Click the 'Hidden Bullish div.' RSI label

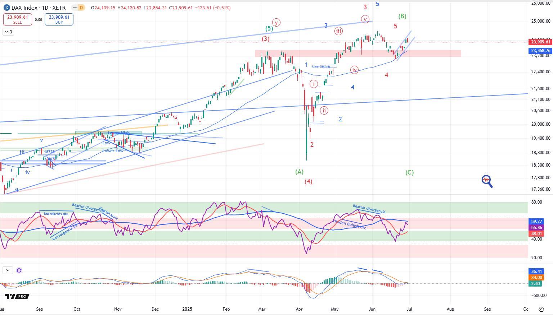tap(350, 224)
